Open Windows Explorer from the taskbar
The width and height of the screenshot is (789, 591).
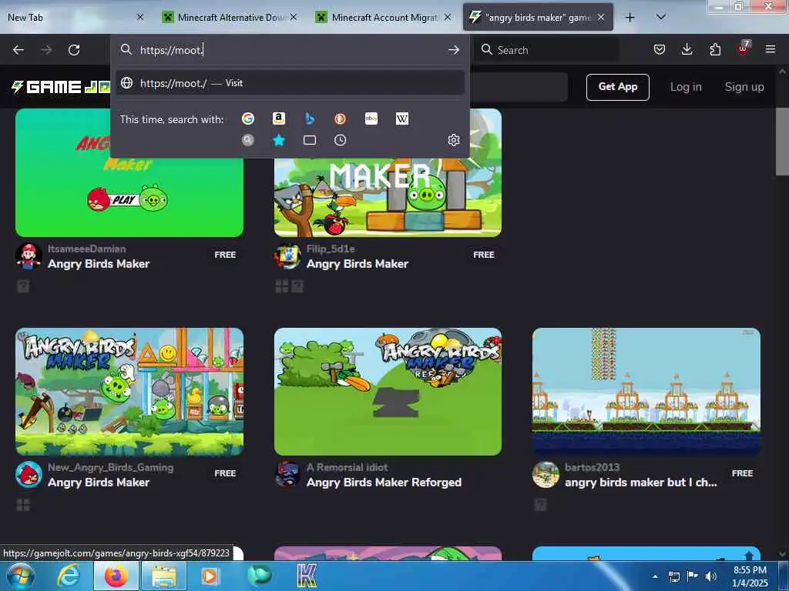tap(163, 576)
